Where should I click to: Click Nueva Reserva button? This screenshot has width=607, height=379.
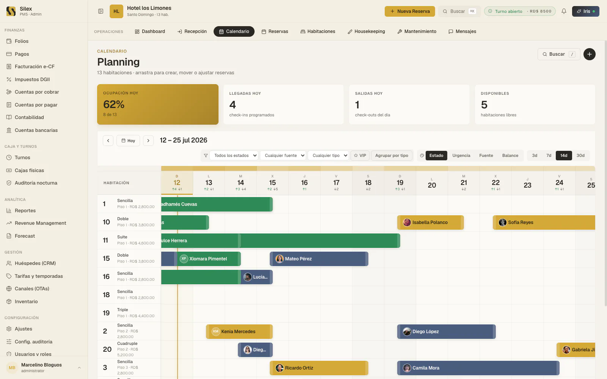pyautogui.click(x=410, y=11)
